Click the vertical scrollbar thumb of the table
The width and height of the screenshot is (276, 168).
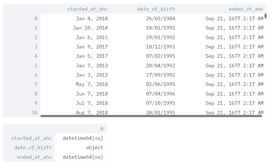pos(266,16)
